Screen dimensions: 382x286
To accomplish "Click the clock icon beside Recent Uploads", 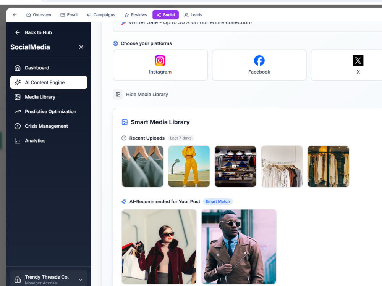I will [x=124, y=138].
